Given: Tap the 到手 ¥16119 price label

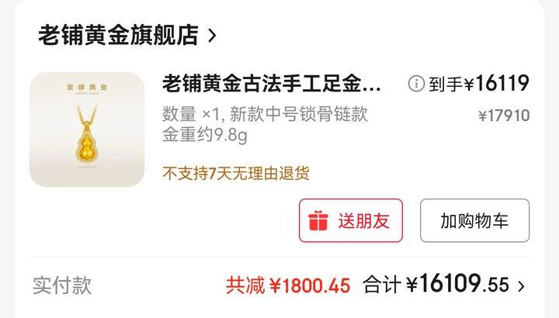Looking at the screenshot, I should pyautogui.click(x=479, y=84).
